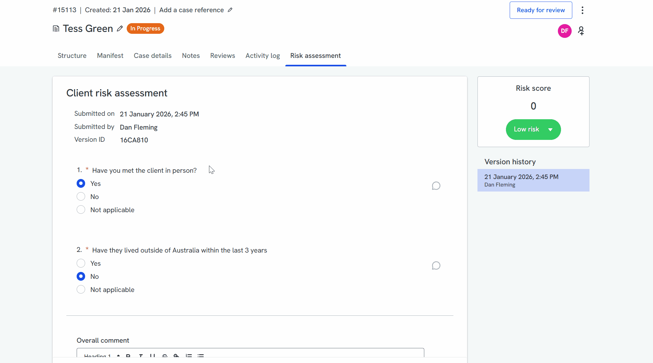
Task: Choose Not applicable for question 2
Action: [81, 289]
